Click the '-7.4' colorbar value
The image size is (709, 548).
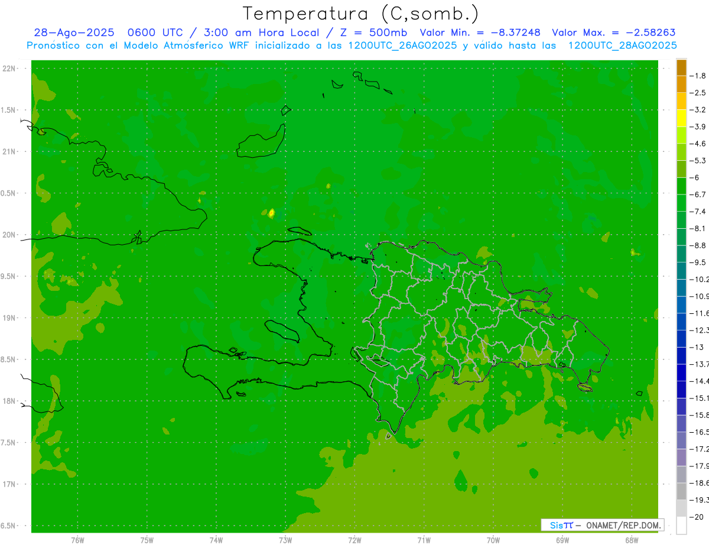click(x=698, y=212)
